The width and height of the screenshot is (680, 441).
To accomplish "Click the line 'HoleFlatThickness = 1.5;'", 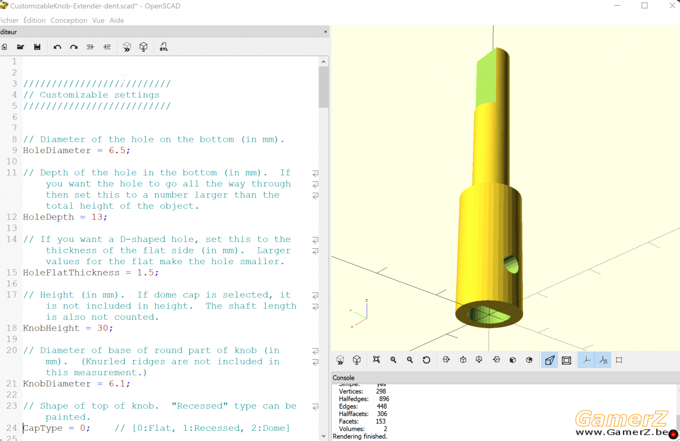I will point(91,273).
